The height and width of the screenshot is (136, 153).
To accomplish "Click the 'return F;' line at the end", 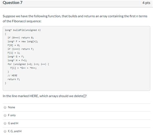I will [14, 79].
